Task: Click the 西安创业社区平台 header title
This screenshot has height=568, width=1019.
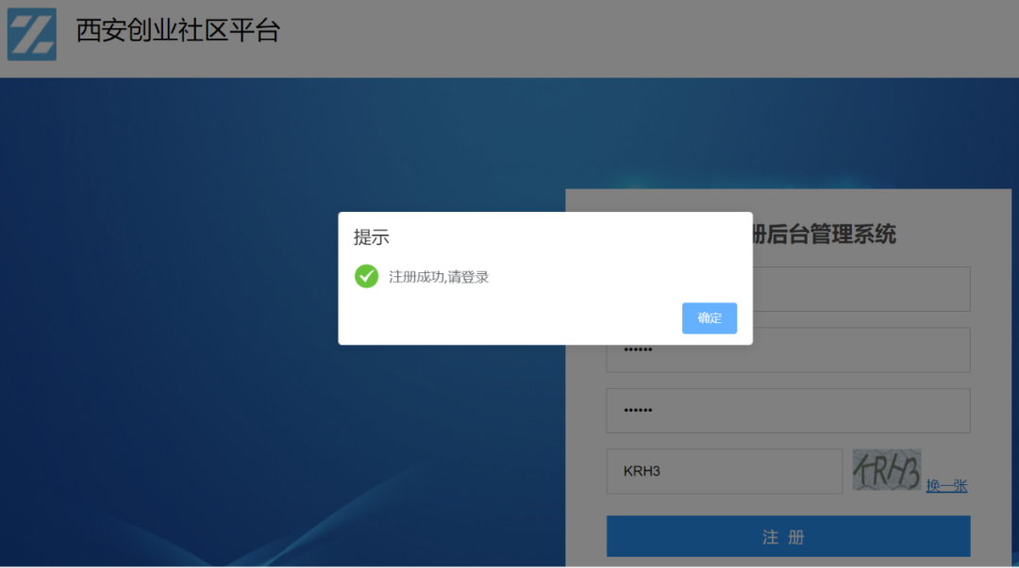Action: pos(177,31)
